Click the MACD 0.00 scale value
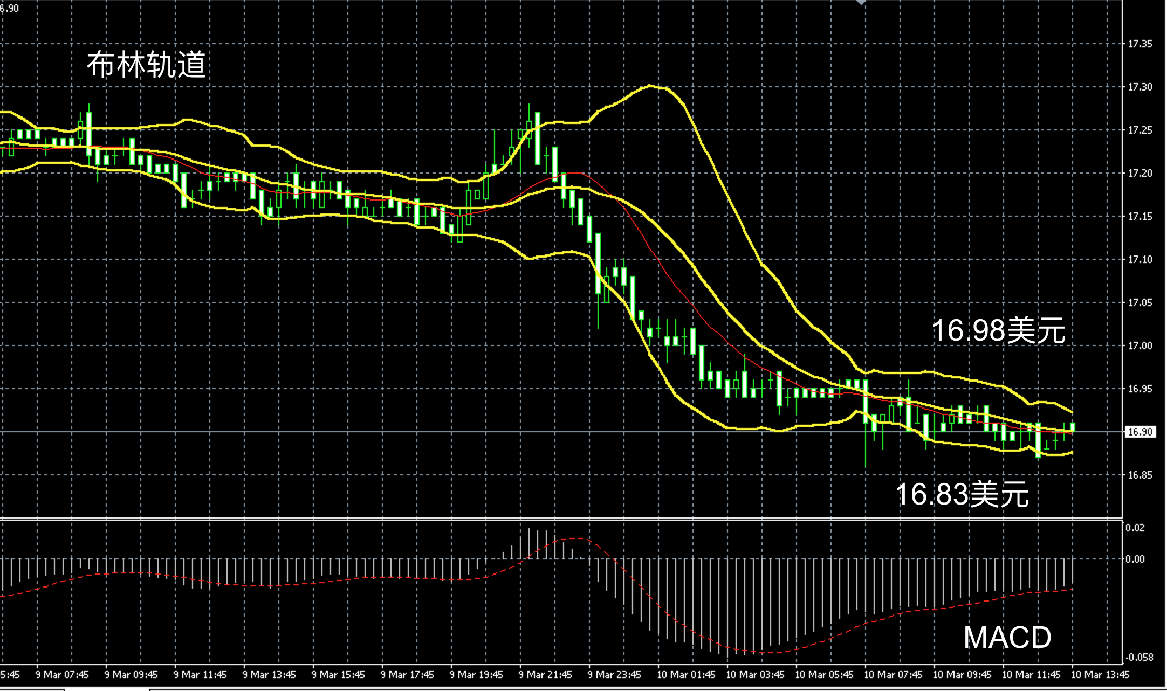 pyautogui.click(x=1135, y=559)
